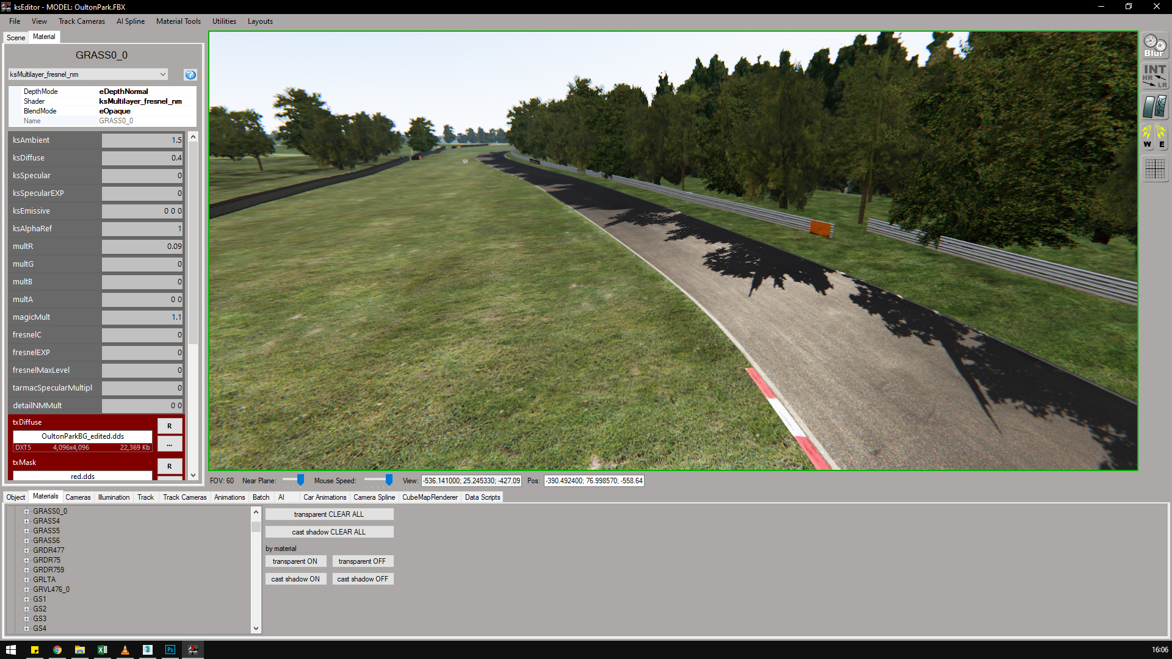1172x659 pixels.
Task: Click cast shadow ON button
Action: tap(295, 579)
